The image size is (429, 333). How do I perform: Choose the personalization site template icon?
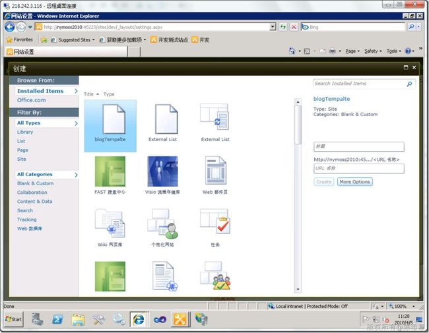[x=162, y=224]
